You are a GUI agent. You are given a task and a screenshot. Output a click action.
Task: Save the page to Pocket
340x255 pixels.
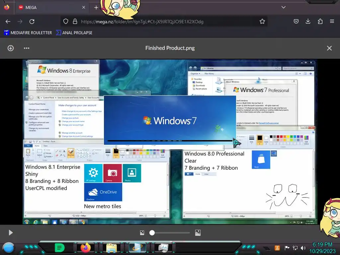(x=296, y=21)
